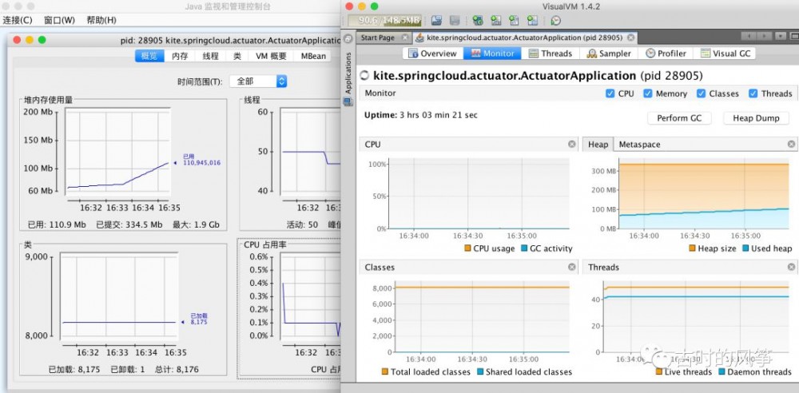Click the profiler clock icon in VisualVM toolbar
This screenshot has height=393, width=799.
[556, 21]
